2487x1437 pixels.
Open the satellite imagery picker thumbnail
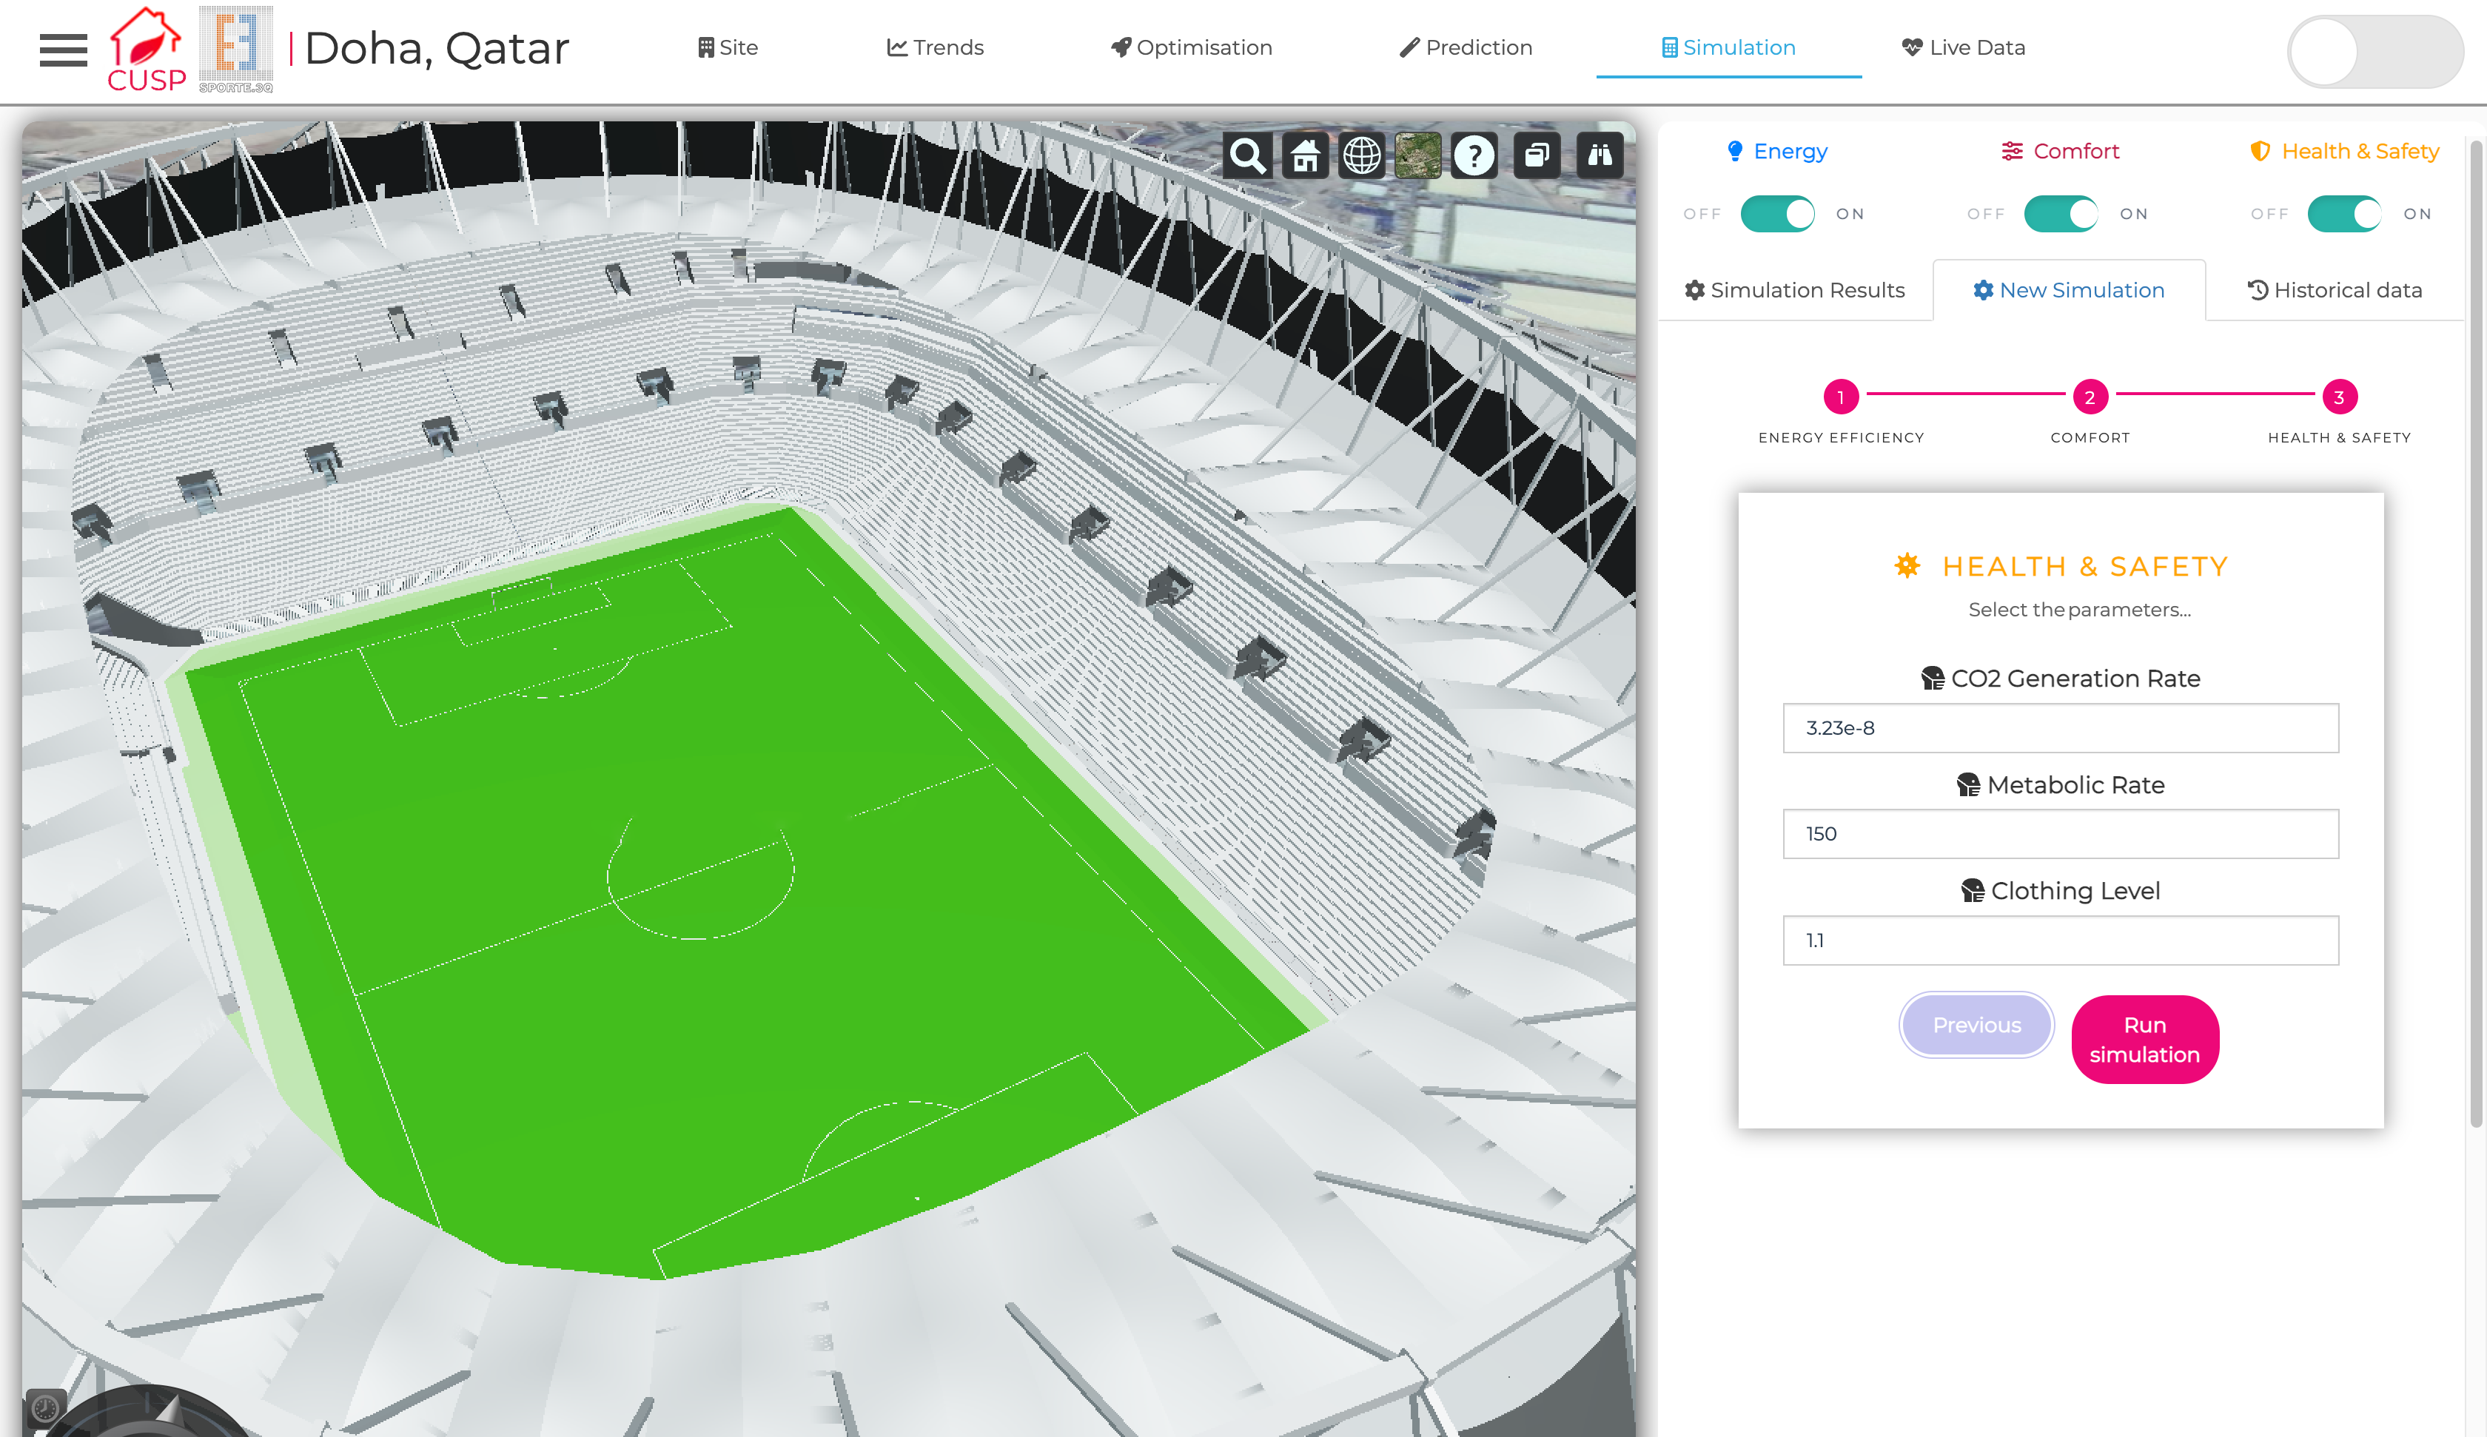(x=1418, y=155)
